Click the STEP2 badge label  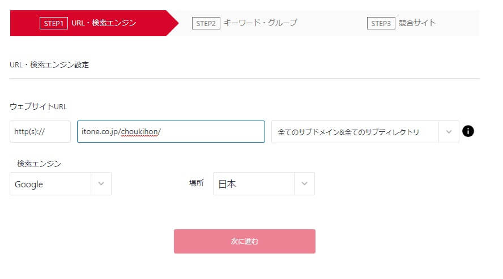(x=206, y=23)
